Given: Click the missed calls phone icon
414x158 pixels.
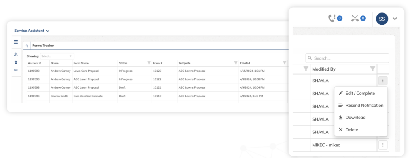Looking at the screenshot, I should (332, 18).
